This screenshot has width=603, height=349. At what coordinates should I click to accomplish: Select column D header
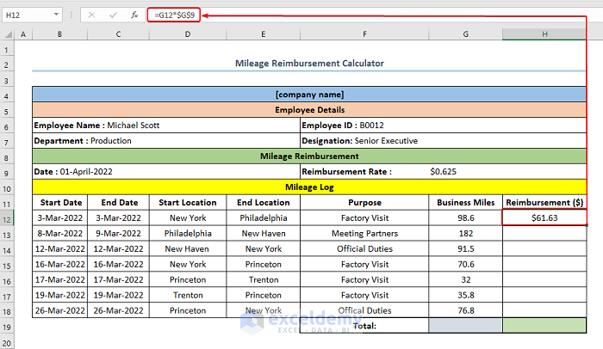pos(188,34)
